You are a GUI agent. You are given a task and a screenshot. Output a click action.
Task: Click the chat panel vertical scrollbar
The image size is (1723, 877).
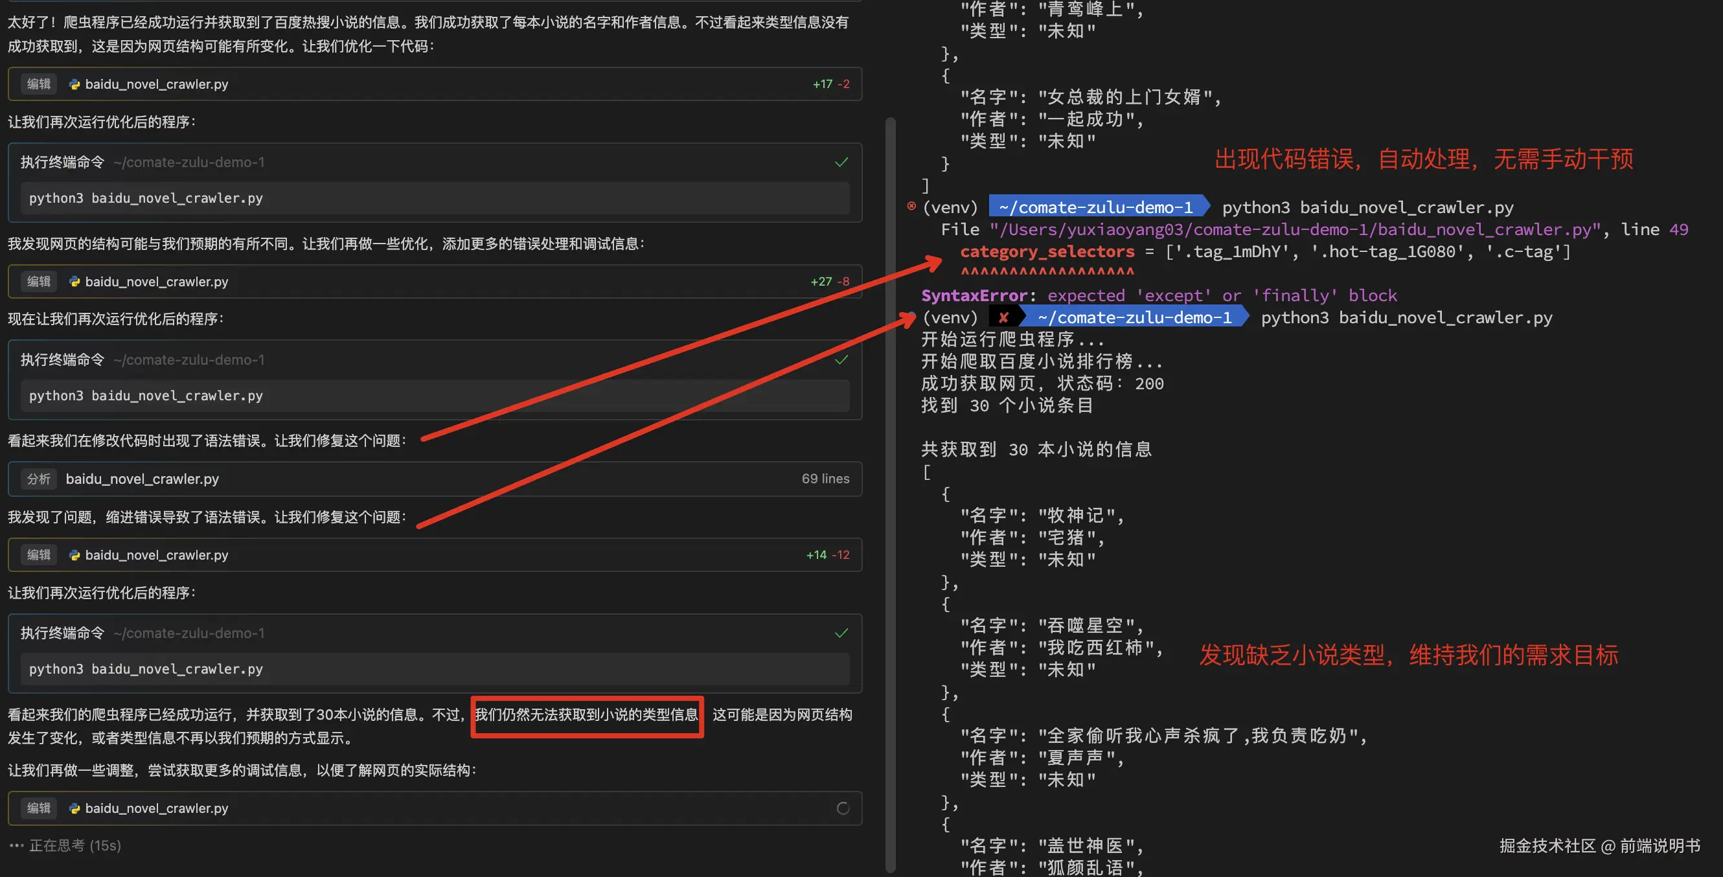click(890, 495)
